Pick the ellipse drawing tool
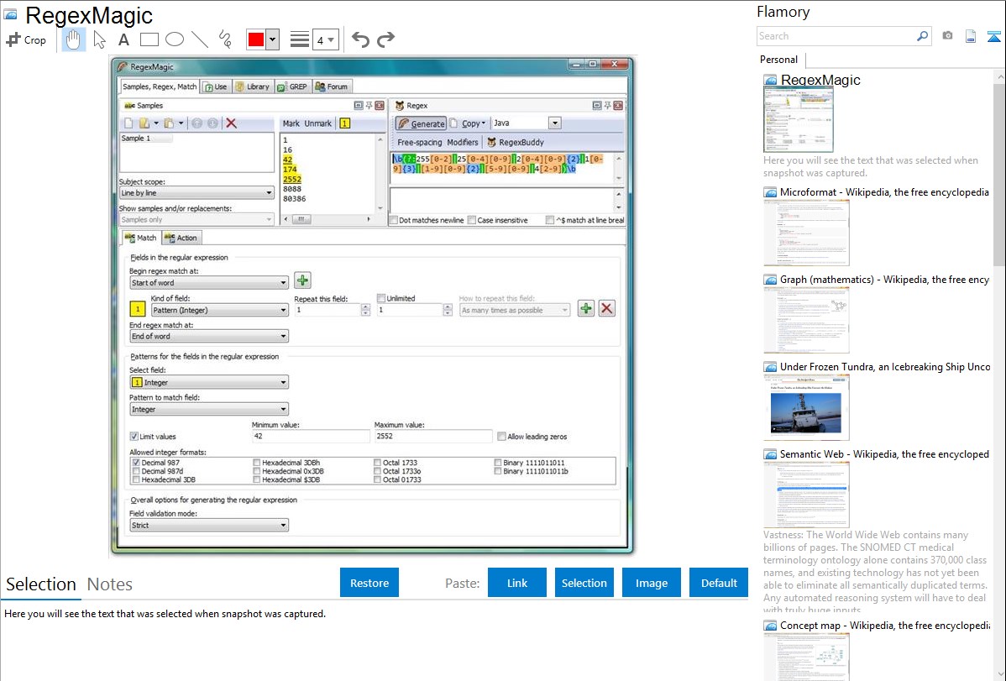This screenshot has height=681, width=1006. click(175, 39)
